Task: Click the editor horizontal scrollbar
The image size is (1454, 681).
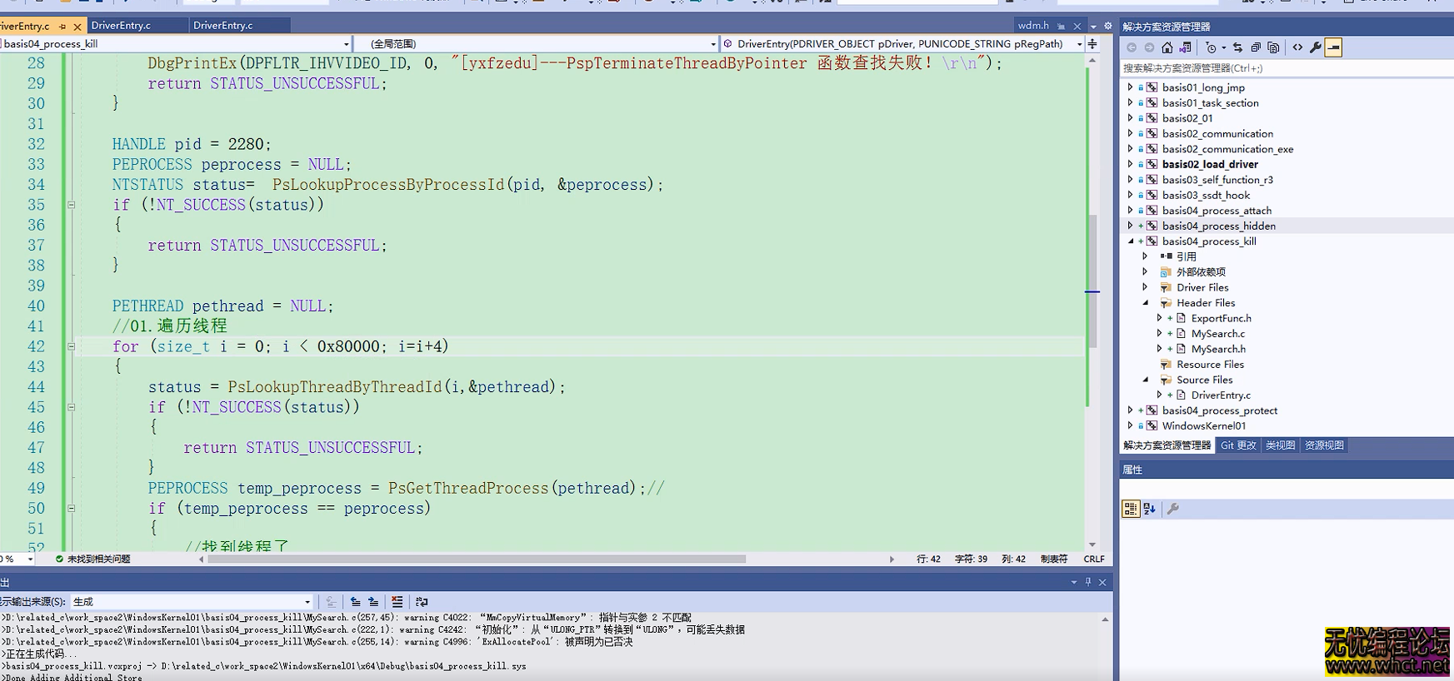Action: point(475,559)
